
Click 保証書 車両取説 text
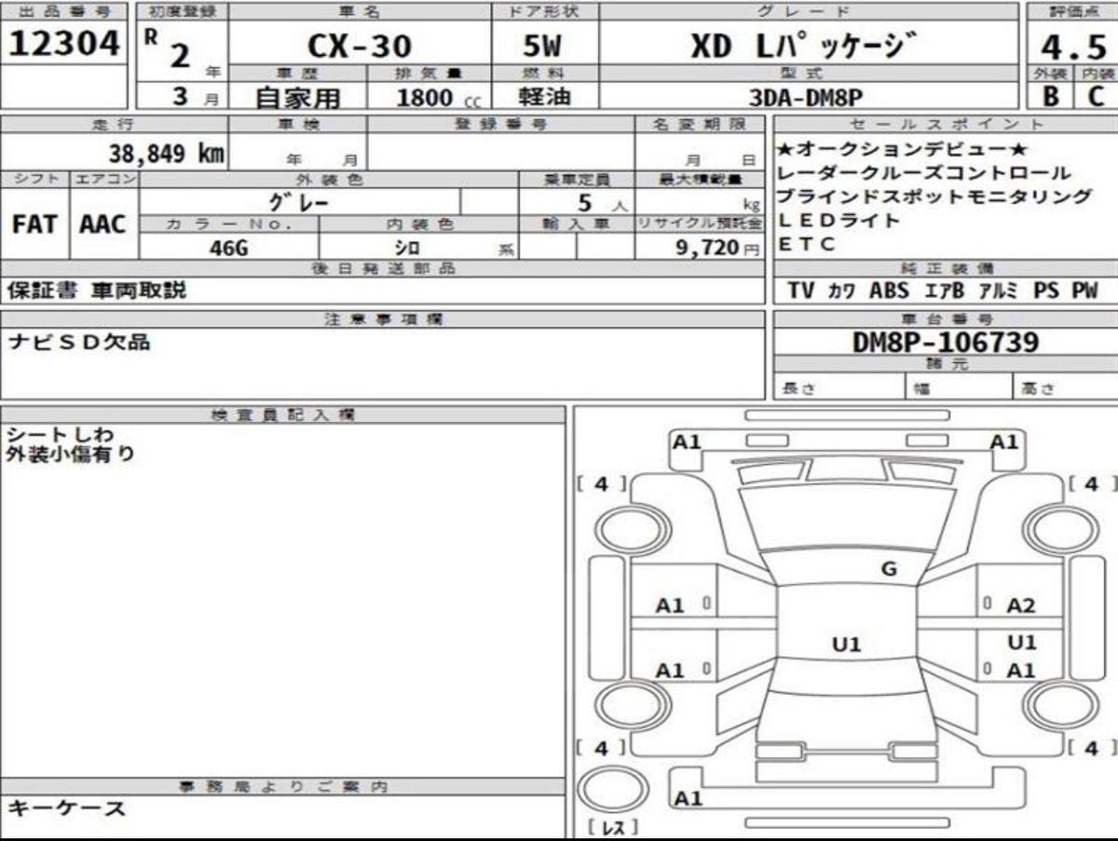(97, 291)
